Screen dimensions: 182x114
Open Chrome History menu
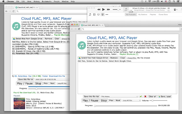37,1
